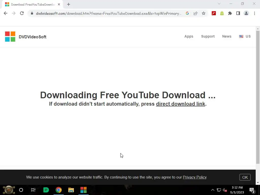This screenshot has width=260, height=195.
Task: Open the DVDVideoSoft app taskbar icon
Action: pyautogui.click(x=83, y=190)
